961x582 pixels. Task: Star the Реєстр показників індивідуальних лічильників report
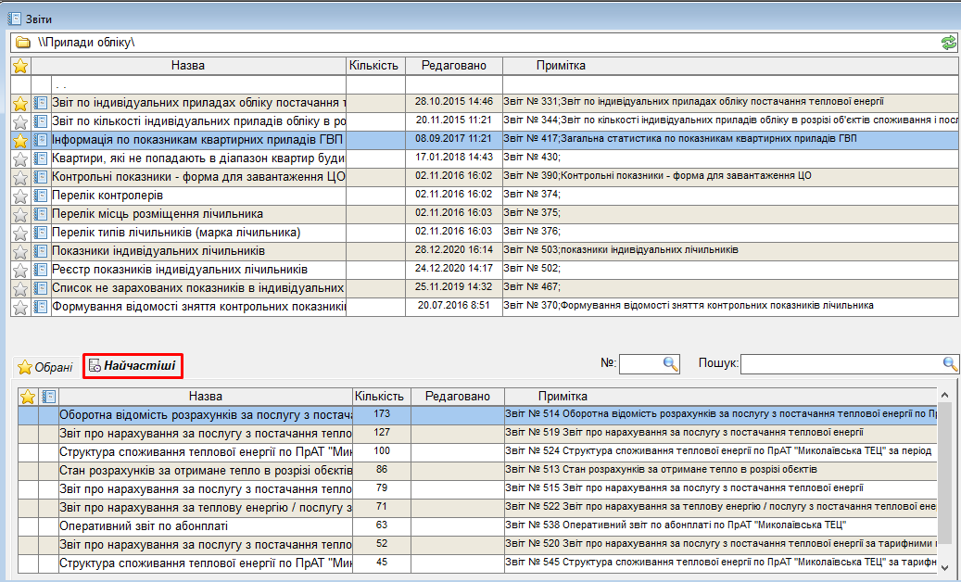point(20,270)
